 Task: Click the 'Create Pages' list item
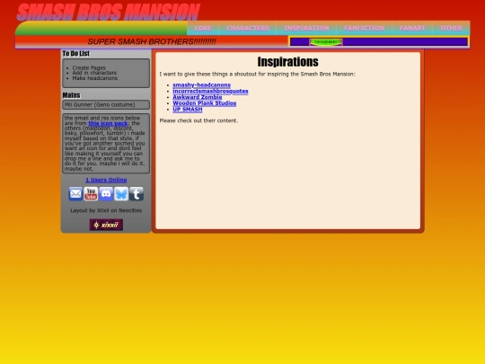89,67
